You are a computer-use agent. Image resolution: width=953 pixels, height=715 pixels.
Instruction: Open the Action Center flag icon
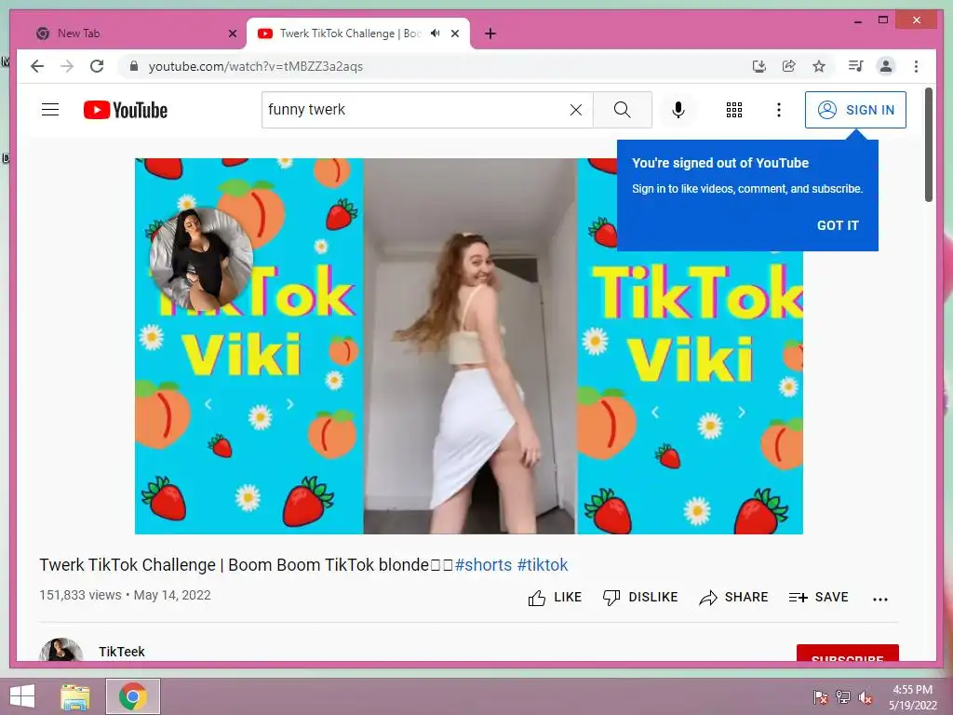[x=820, y=696]
